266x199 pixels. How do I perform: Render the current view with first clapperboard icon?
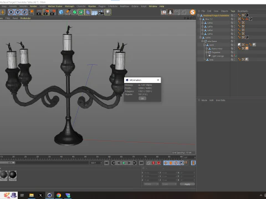pos(39,12)
